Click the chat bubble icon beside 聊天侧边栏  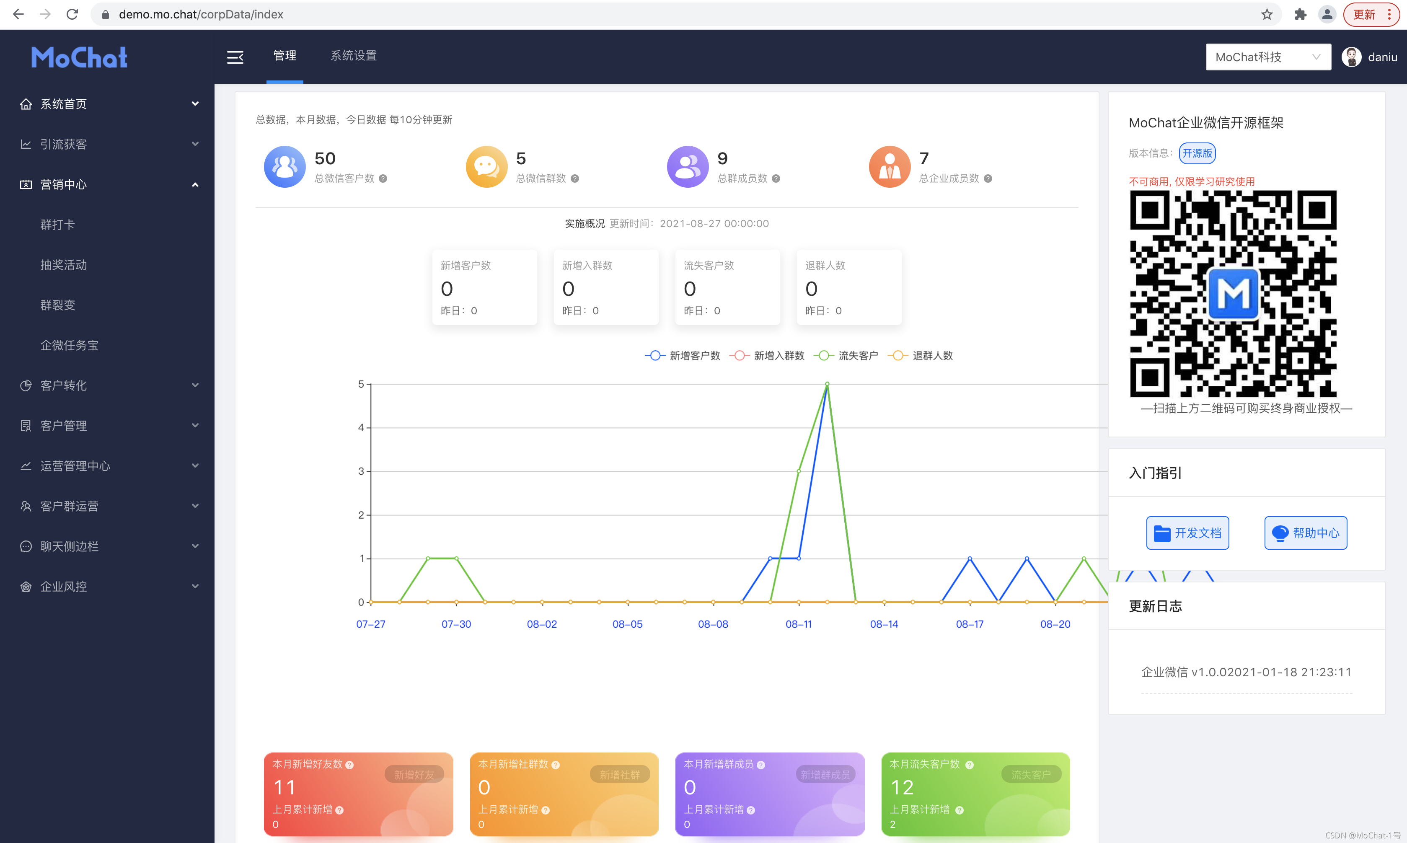tap(26, 546)
